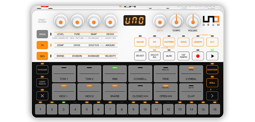
Task: Play the CYMBAL pad
Action: click(x=191, y=74)
